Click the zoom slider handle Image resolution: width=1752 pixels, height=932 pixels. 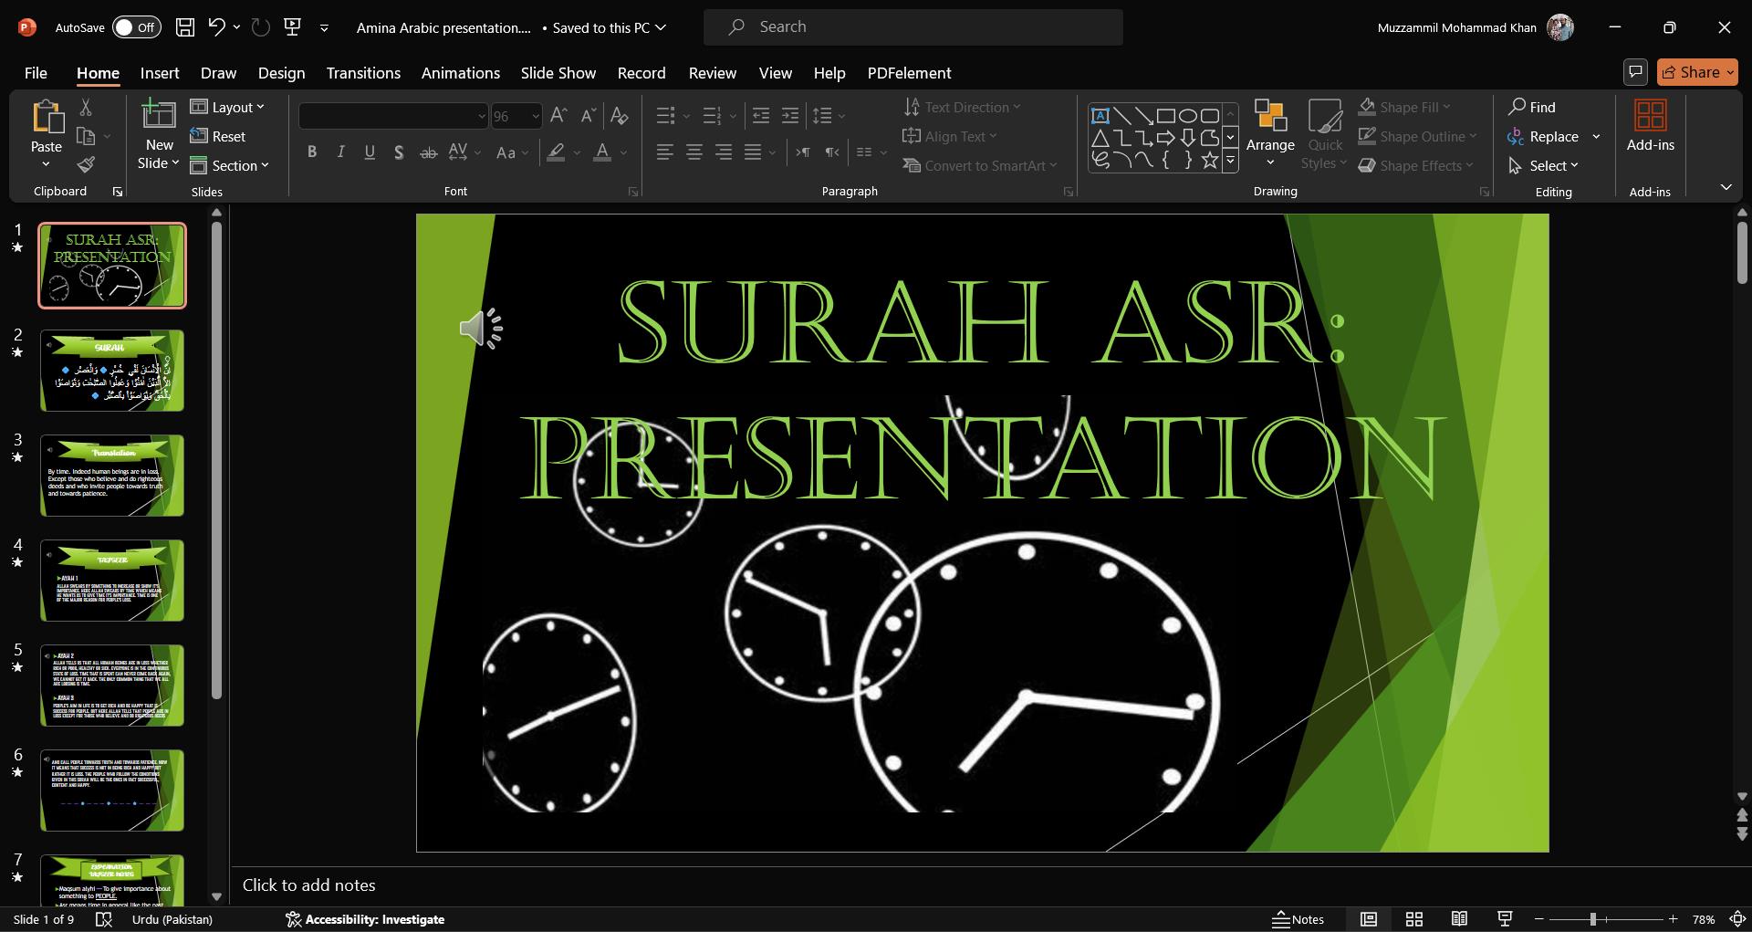[1593, 919]
